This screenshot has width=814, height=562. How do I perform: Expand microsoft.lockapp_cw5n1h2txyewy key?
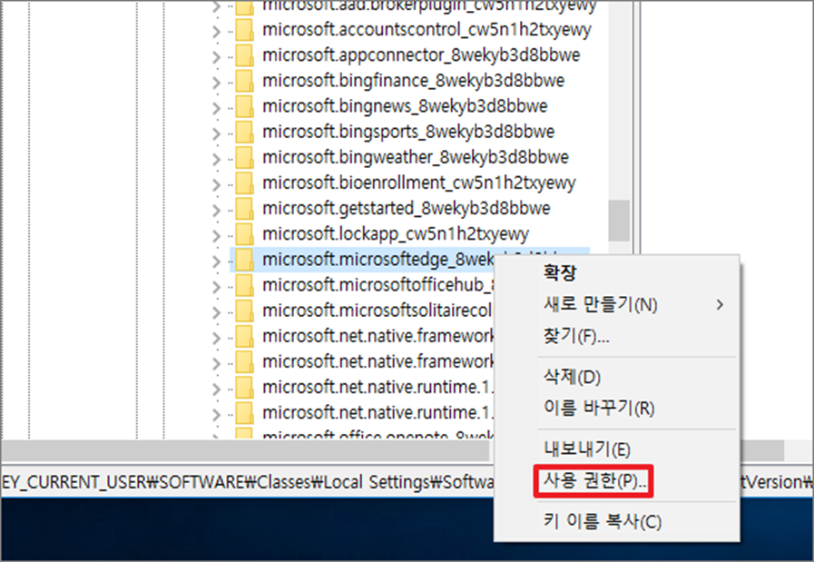coord(217,236)
